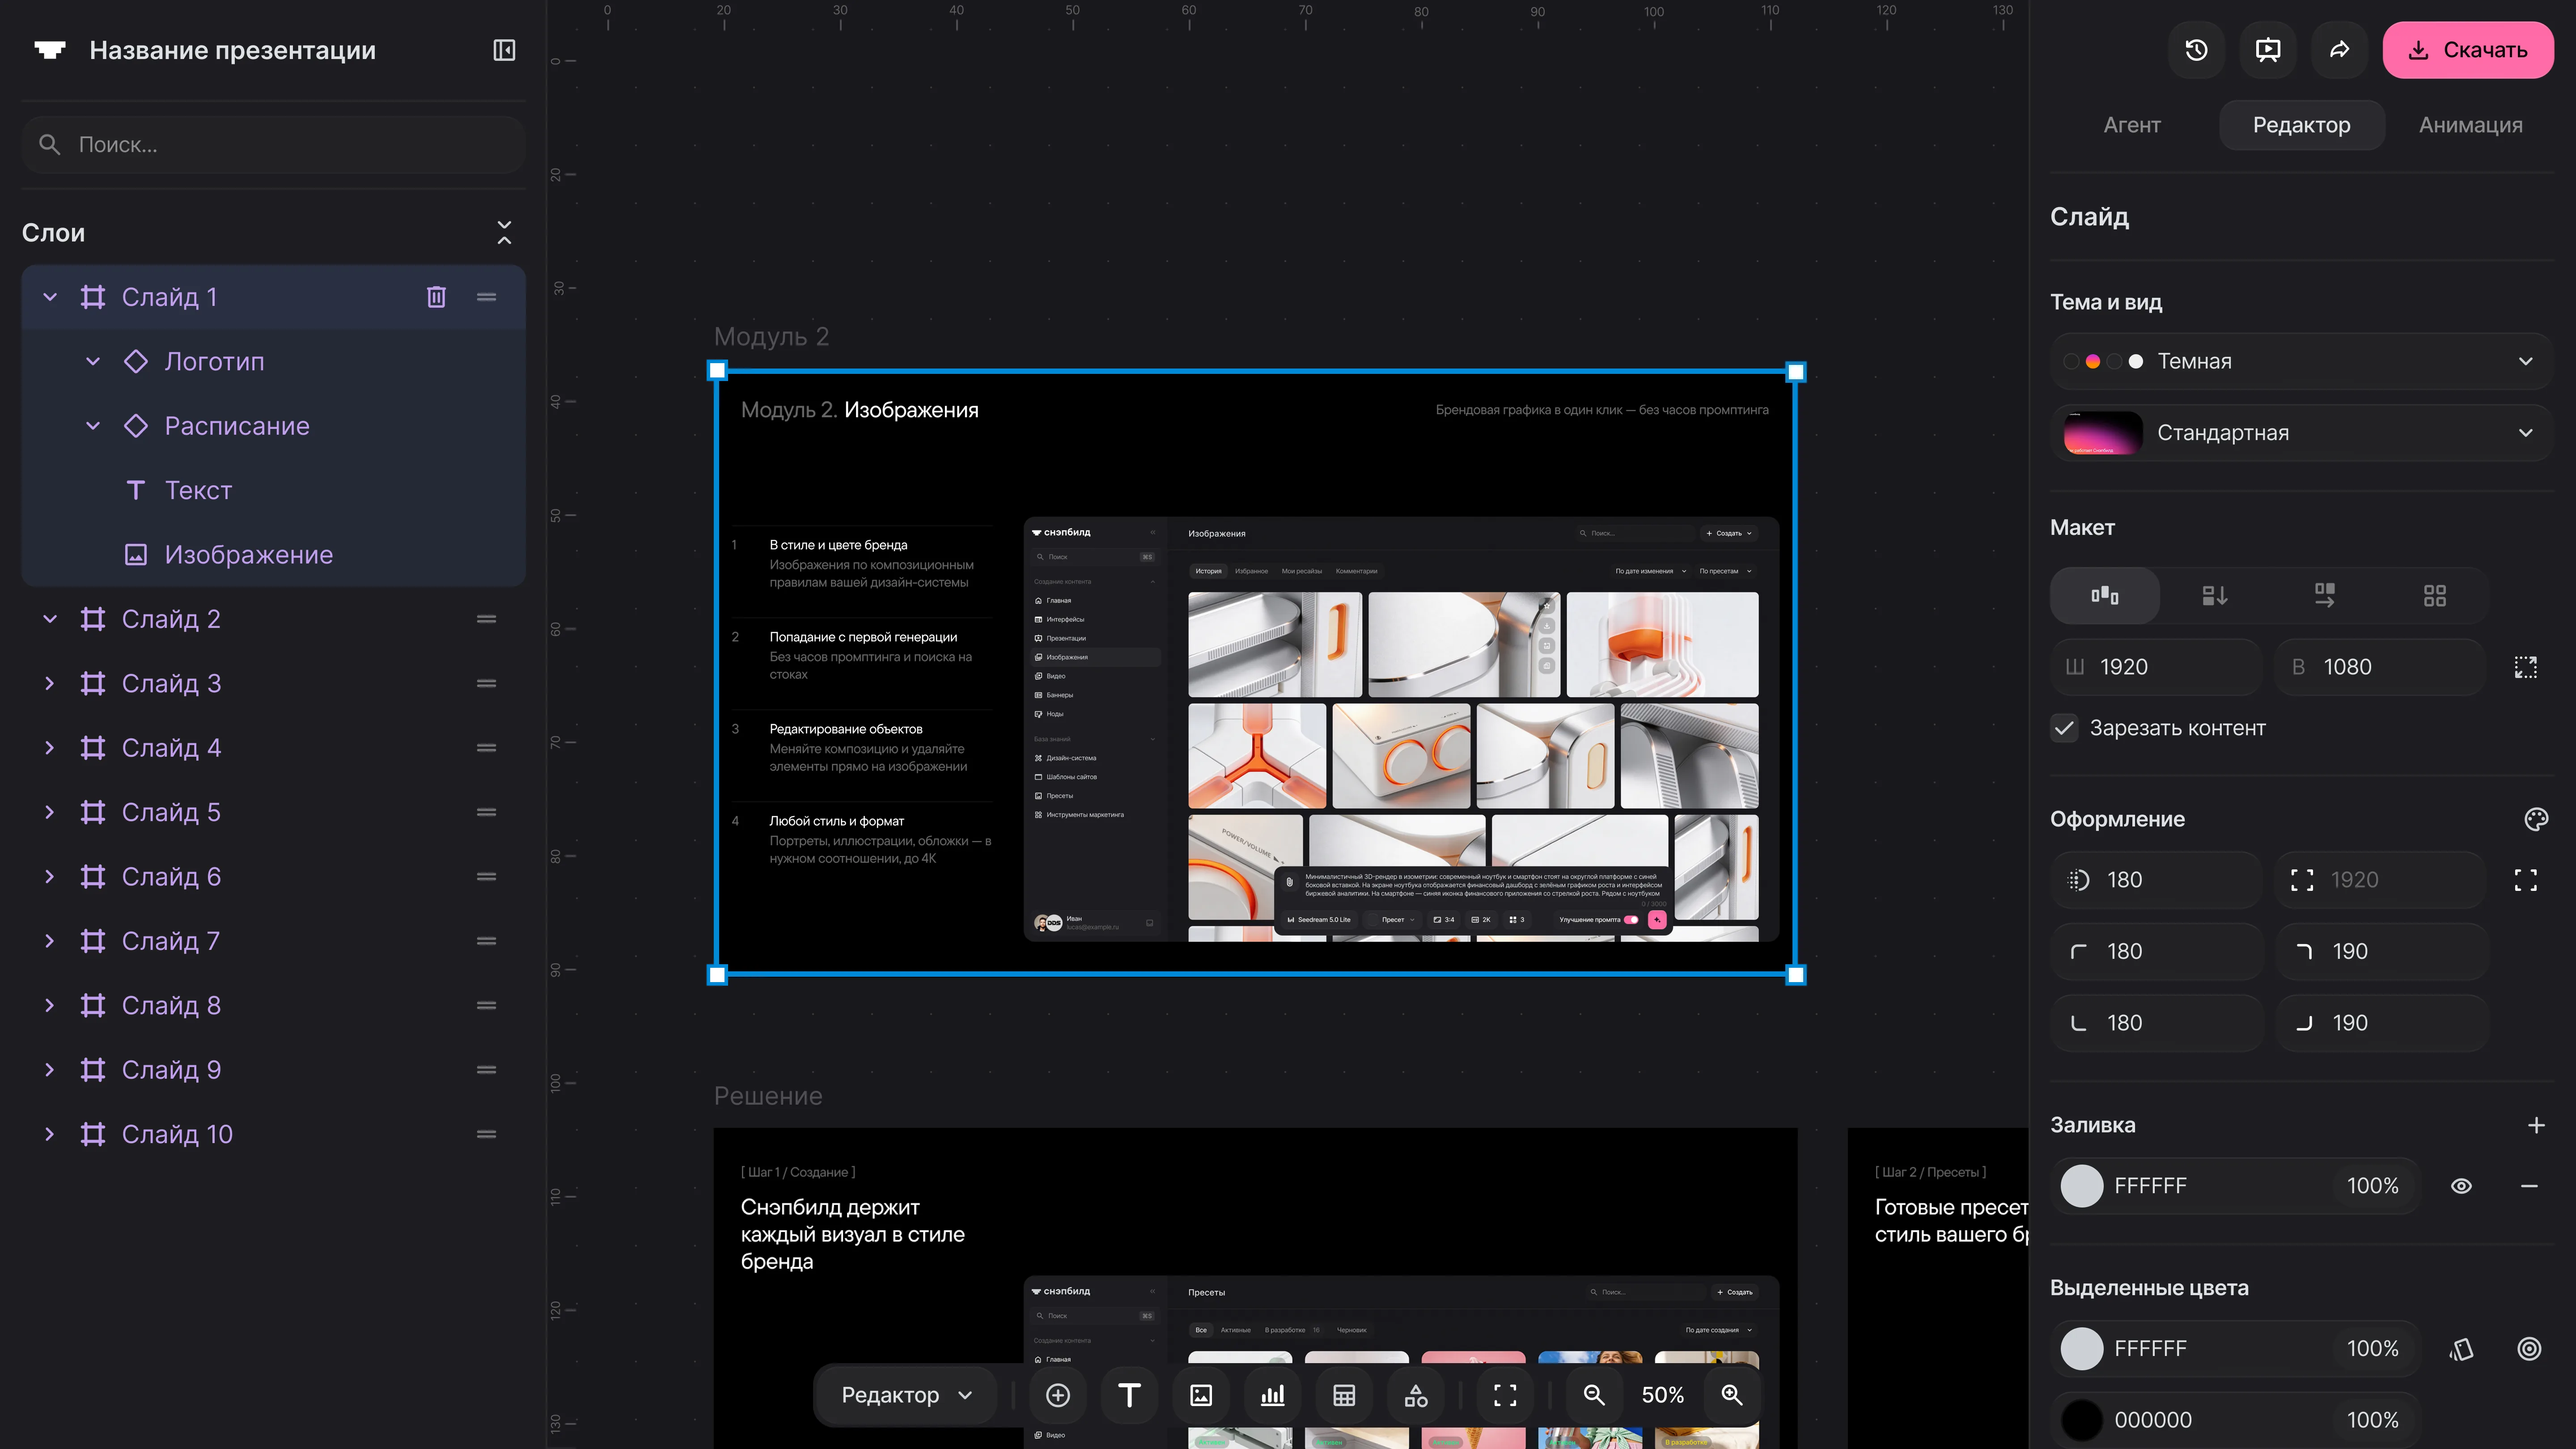
Task: Edit FFFFFF fill opacity 100% value
Action: (x=2372, y=1186)
